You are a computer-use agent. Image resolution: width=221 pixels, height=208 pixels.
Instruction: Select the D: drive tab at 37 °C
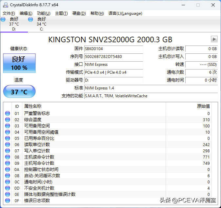click(x=14, y=24)
